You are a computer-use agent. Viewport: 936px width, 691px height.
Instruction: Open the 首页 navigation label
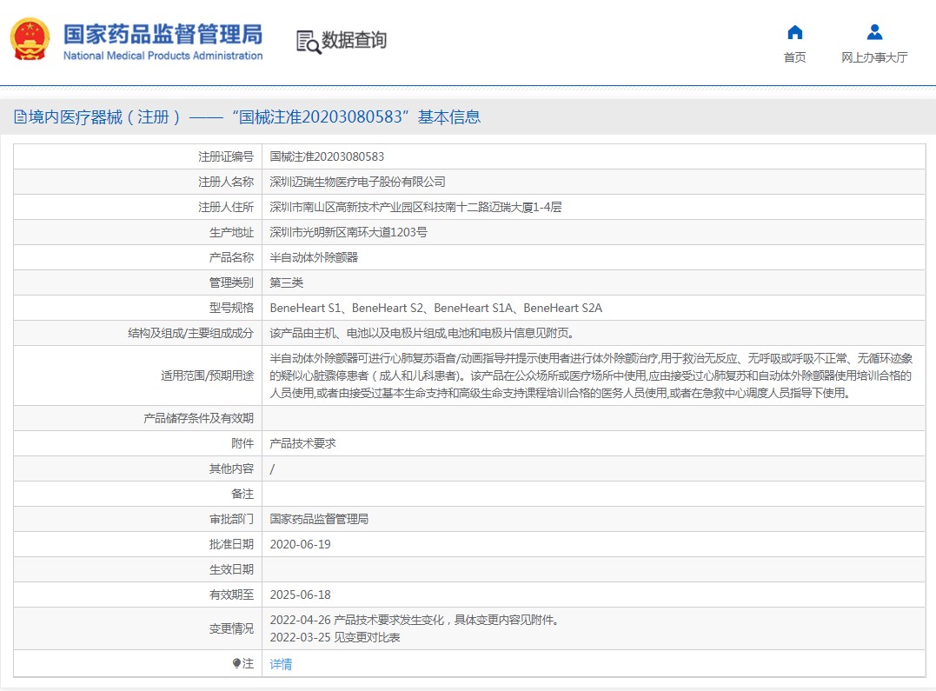[794, 57]
